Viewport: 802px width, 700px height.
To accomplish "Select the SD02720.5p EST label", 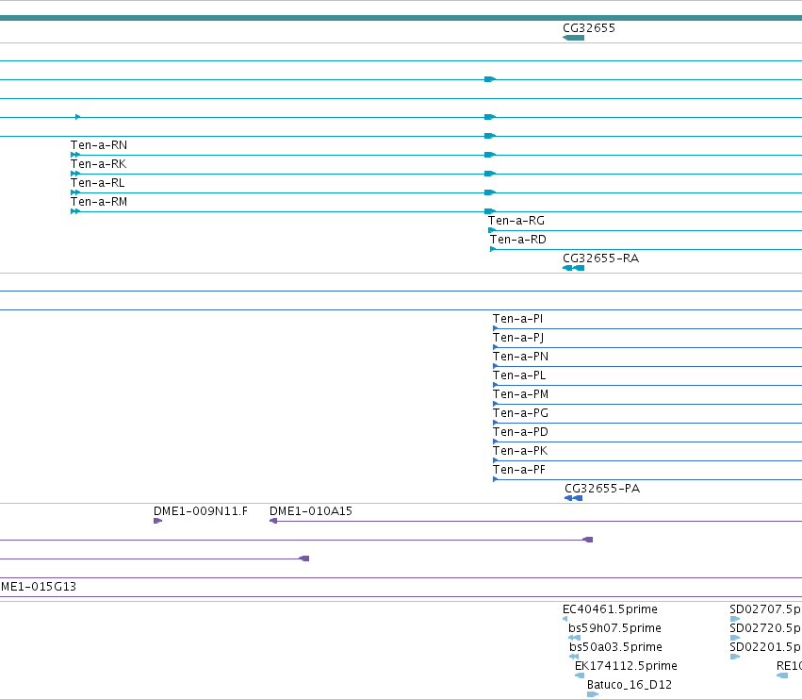I will tap(765, 629).
